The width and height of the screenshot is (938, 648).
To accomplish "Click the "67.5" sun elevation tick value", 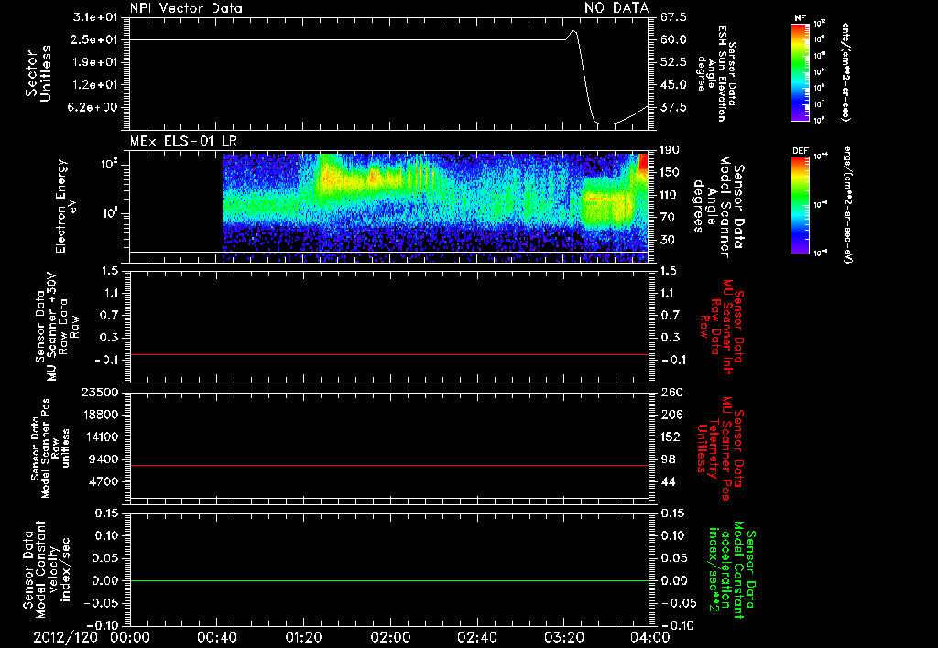I will pos(673,17).
